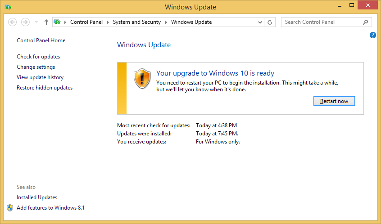Expand the arrow after System and Security

pos(166,22)
